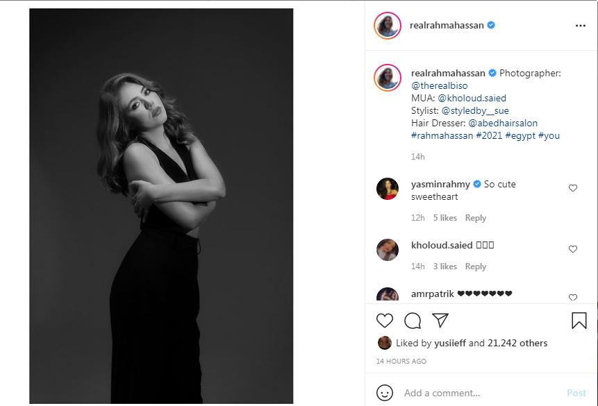This screenshot has height=406, width=598.
Task: Share the post via paper plane icon
Action: 440,320
